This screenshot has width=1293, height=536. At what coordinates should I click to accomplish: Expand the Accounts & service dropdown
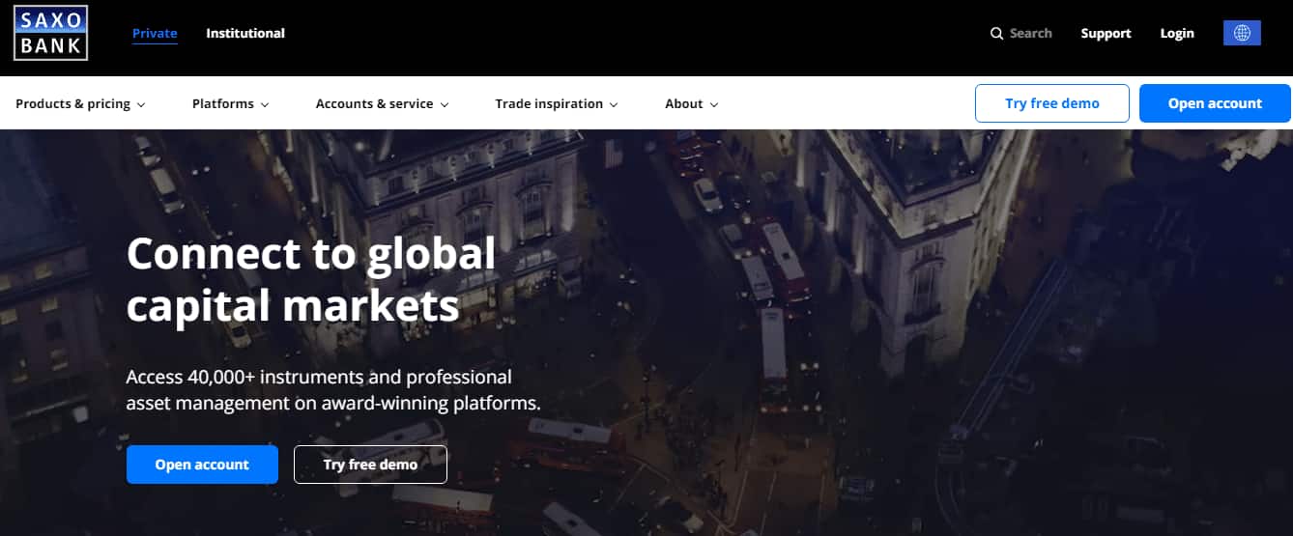[382, 103]
